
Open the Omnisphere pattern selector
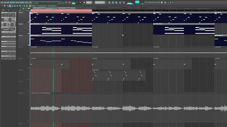[x=100, y=2]
